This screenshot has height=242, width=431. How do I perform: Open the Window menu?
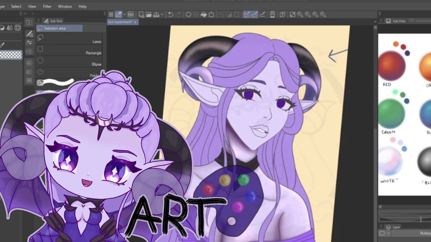[x=65, y=6]
